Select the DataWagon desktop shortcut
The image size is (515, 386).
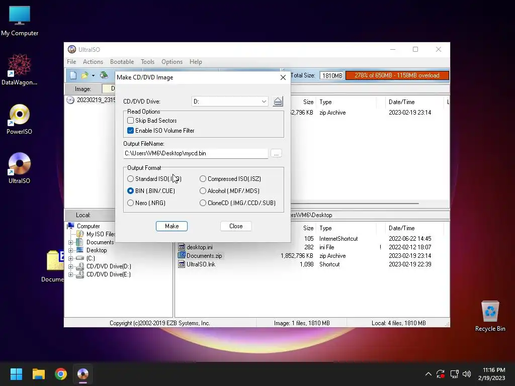(x=20, y=69)
